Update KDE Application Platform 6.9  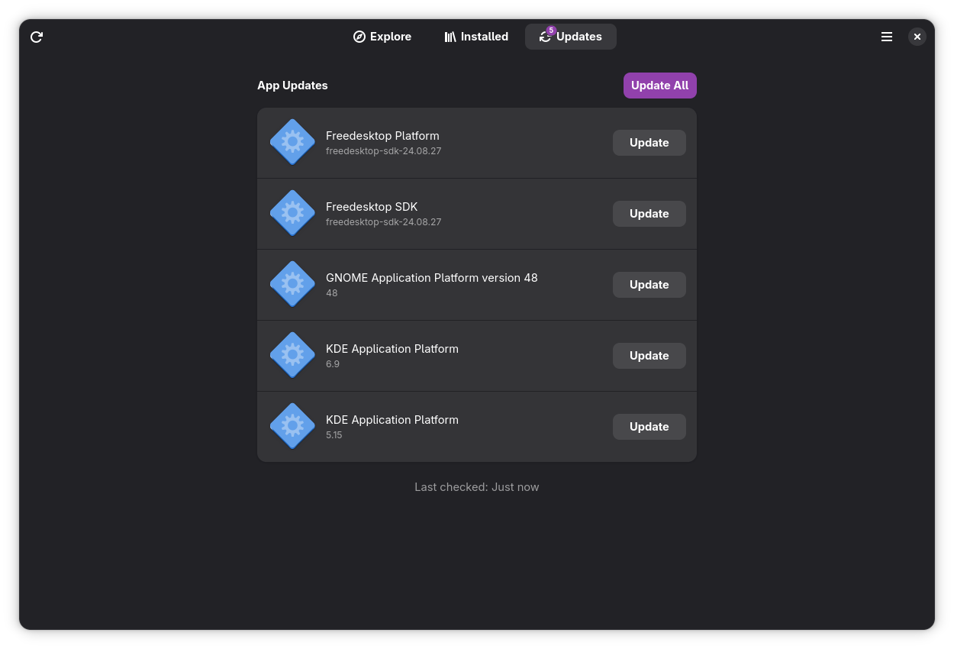click(x=649, y=356)
